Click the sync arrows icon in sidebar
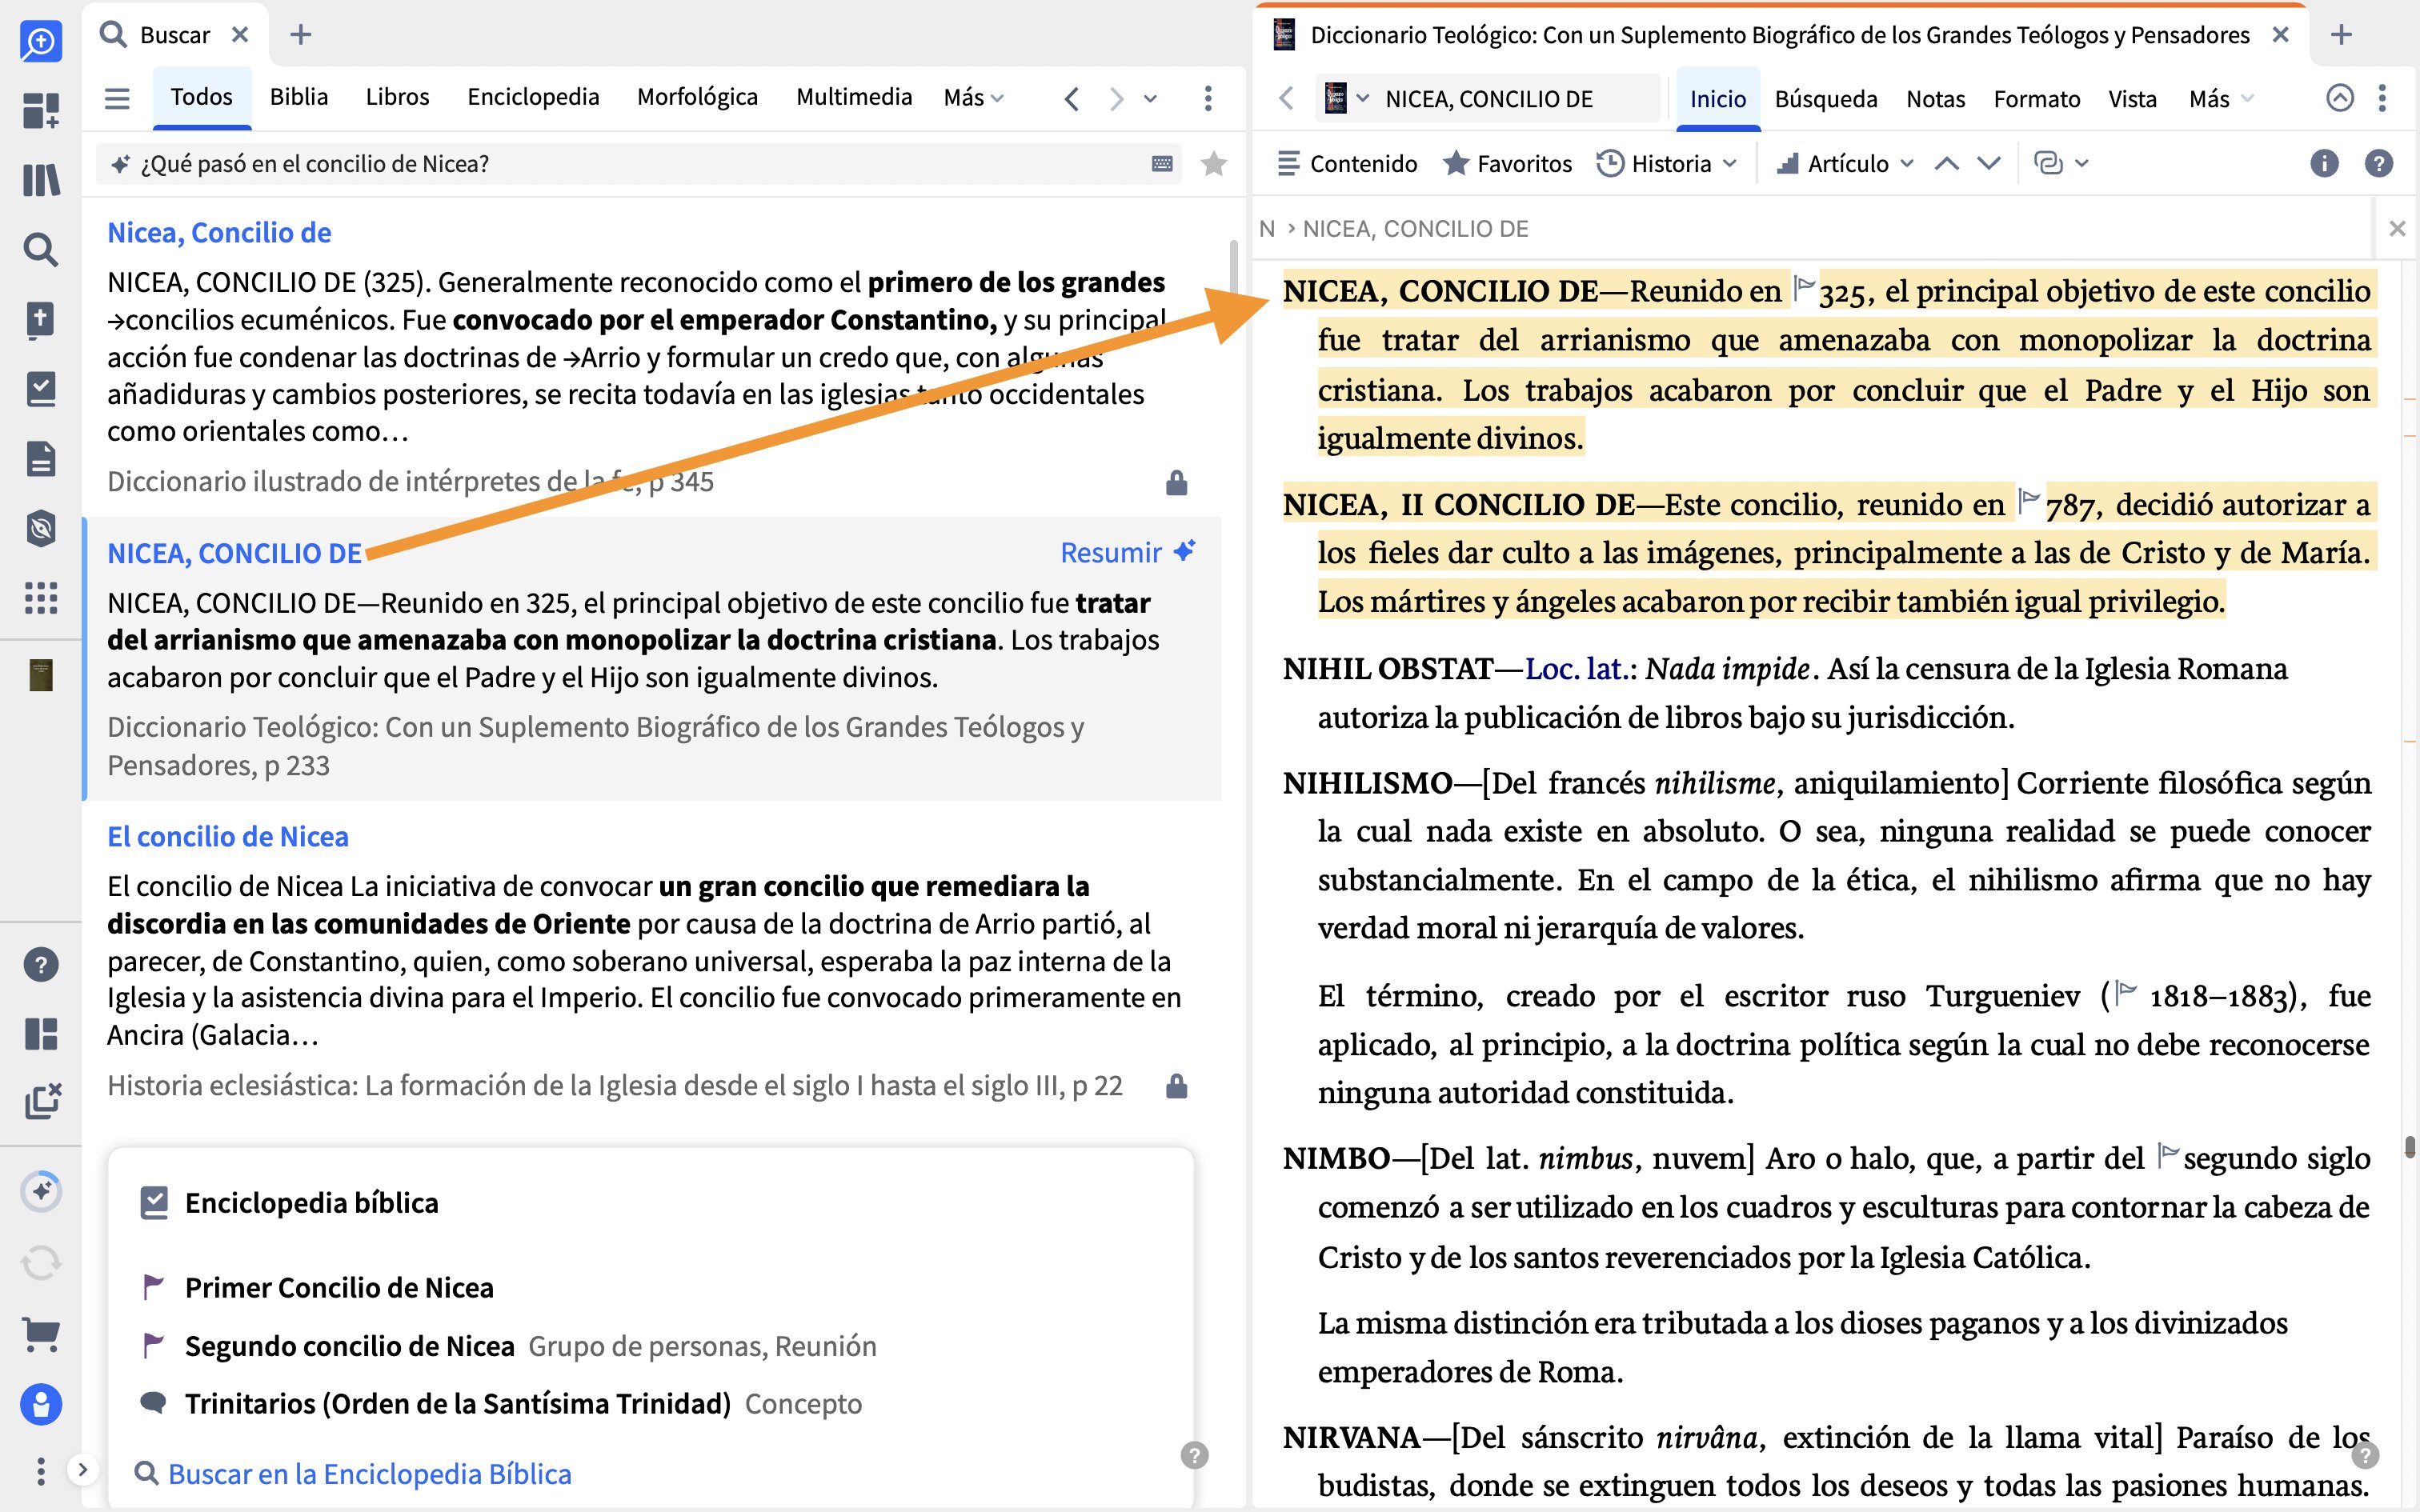 tap(41, 1263)
